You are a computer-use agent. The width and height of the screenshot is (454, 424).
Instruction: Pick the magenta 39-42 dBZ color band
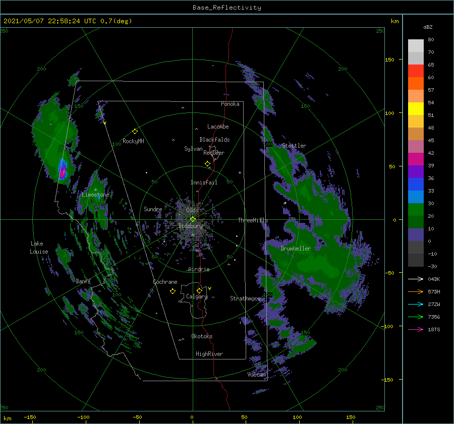[416, 159]
